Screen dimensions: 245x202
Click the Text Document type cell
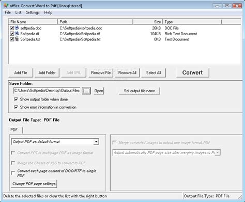pyautogui.click(x=177, y=39)
